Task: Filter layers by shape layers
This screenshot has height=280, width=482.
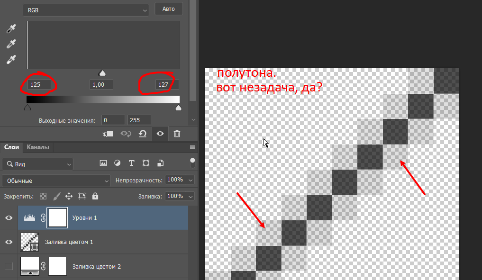Action: tap(146, 163)
